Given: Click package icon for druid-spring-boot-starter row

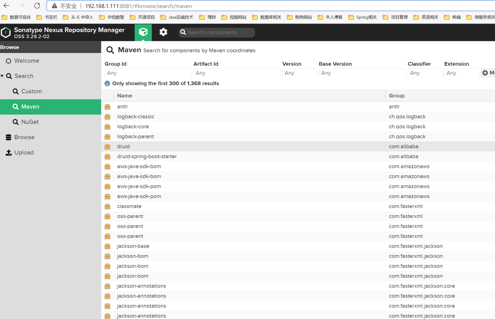Looking at the screenshot, I should tap(108, 157).
